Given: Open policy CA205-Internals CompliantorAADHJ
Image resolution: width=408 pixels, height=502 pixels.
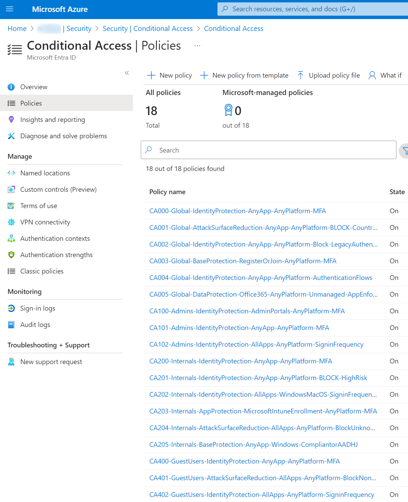Looking at the screenshot, I should coord(254,445).
